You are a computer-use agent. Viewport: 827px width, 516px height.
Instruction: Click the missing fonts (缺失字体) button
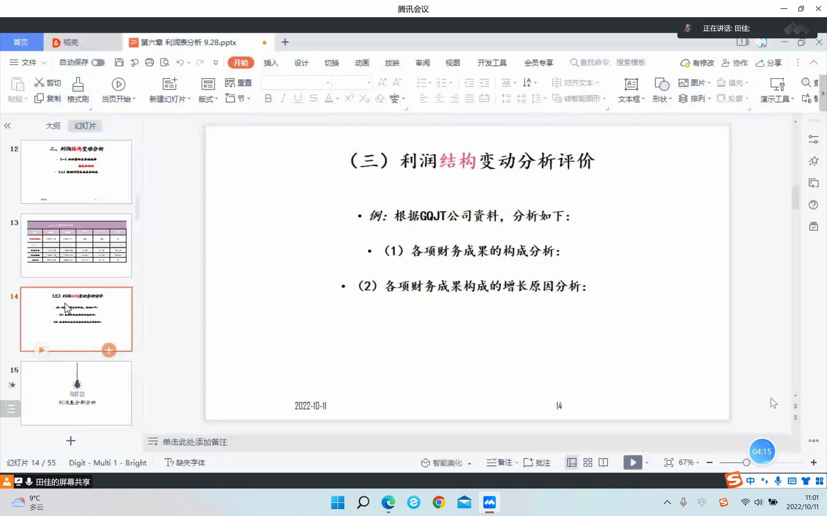click(x=185, y=462)
